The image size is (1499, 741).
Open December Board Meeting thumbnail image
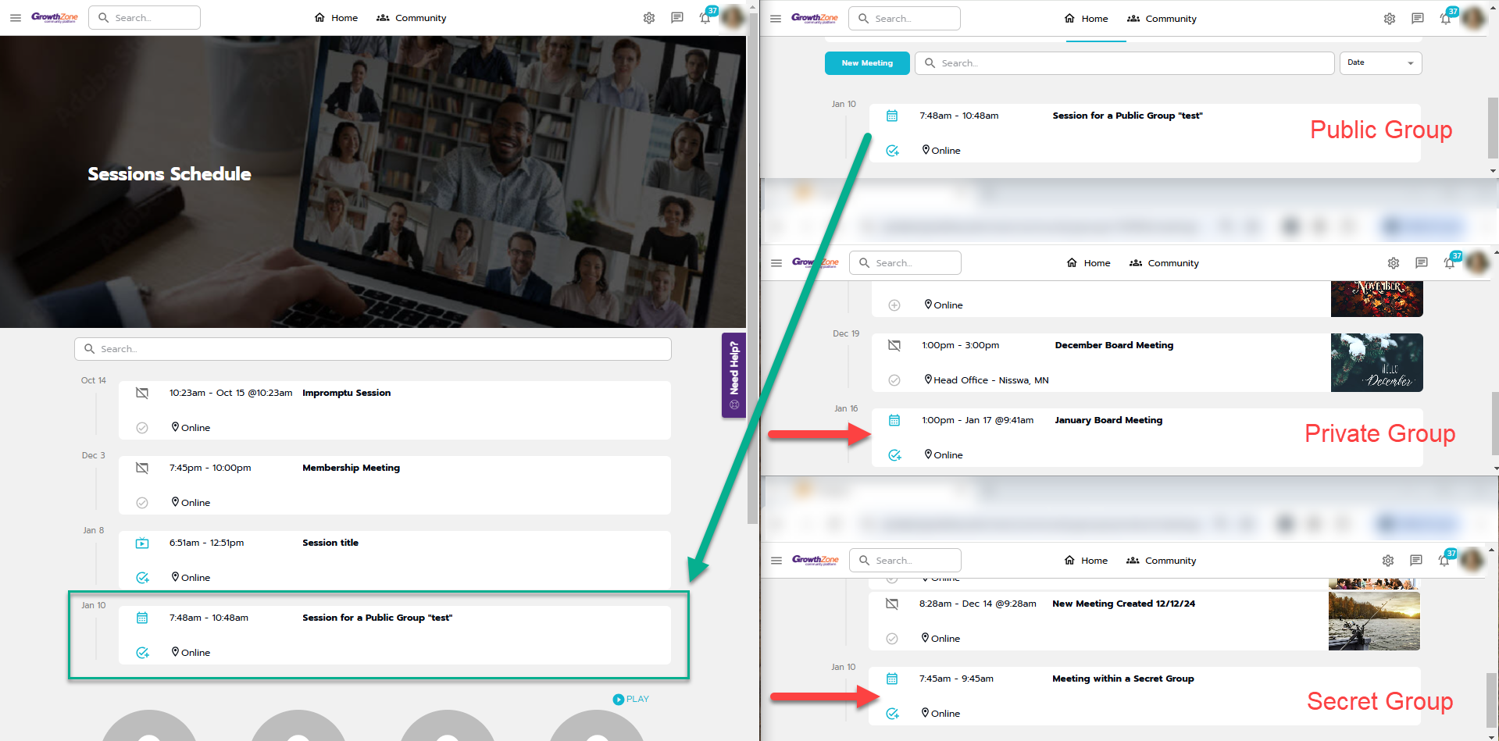click(1377, 363)
